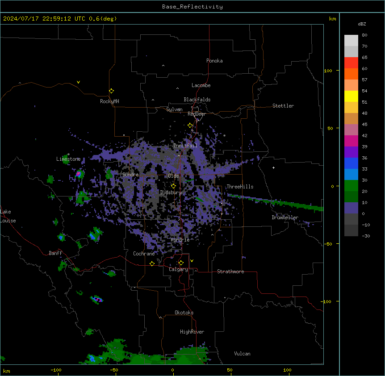
Task: Click the ThreeHills label
Action: pos(240,187)
